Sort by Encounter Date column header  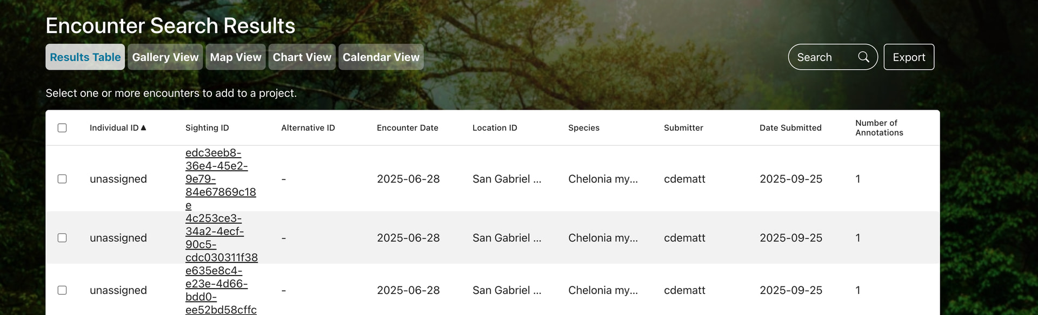[x=407, y=128]
